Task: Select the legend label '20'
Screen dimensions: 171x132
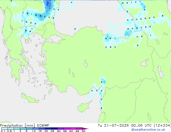Action: [x=46, y=131]
